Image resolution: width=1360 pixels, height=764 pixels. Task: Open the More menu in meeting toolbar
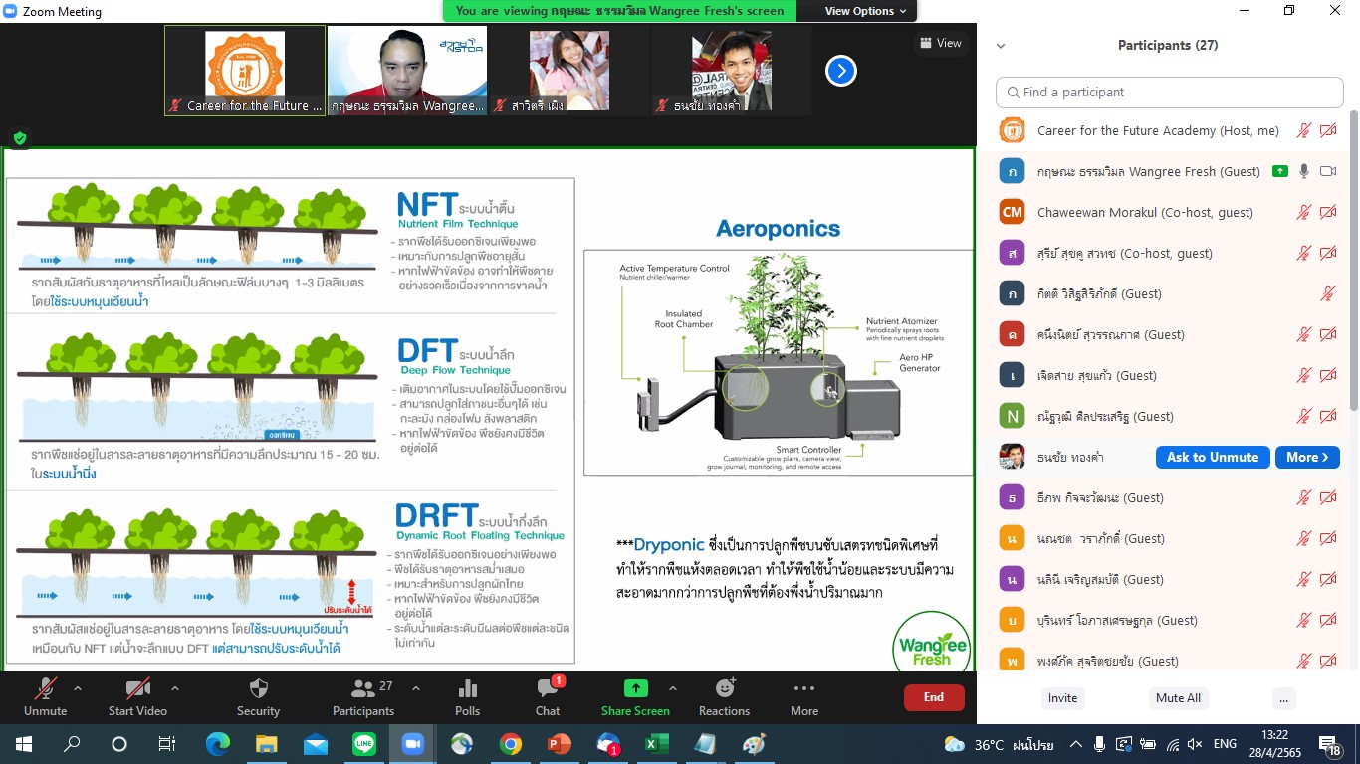[x=803, y=688]
